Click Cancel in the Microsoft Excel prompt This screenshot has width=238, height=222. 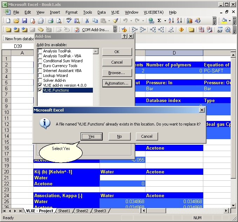click(x=147, y=136)
